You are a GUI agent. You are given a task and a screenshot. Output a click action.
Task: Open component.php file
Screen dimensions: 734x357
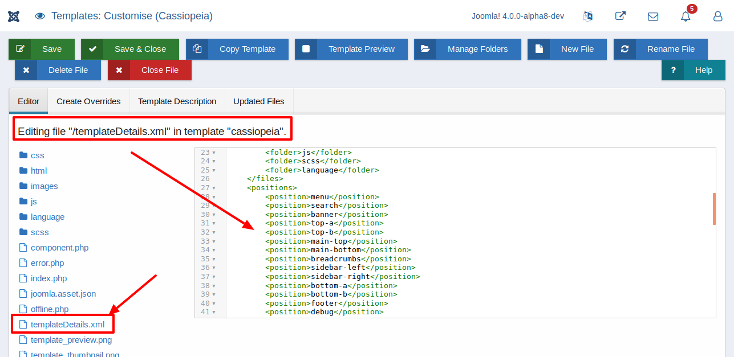[60, 248]
